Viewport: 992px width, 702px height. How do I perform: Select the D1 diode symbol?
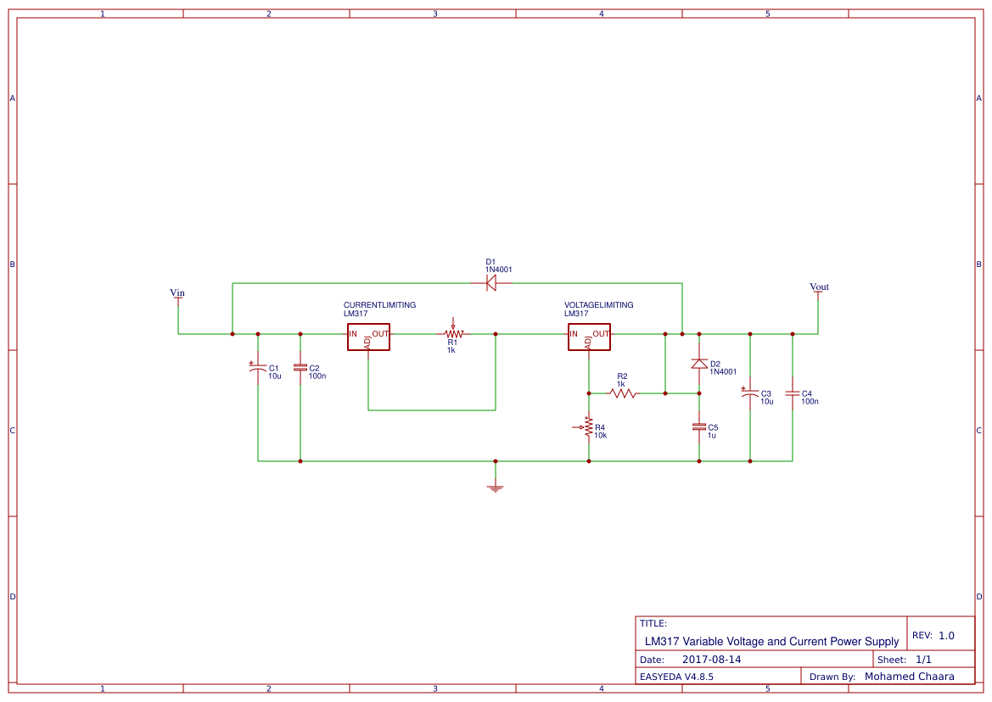pyautogui.click(x=491, y=283)
